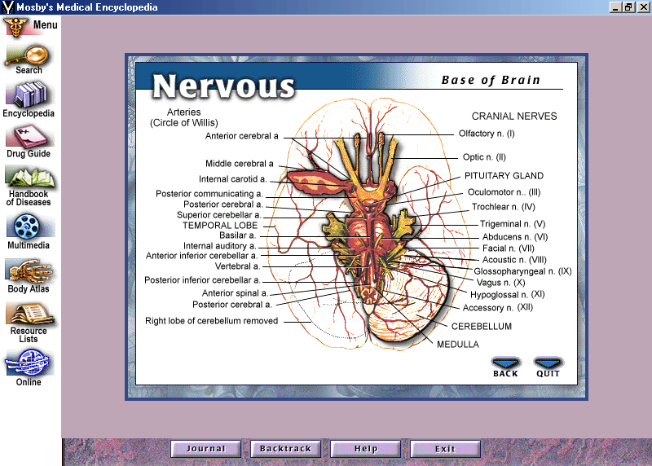Image resolution: width=652 pixels, height=466 pixels.
Task: Open the Online globe icon
Action: click(29, 362)
